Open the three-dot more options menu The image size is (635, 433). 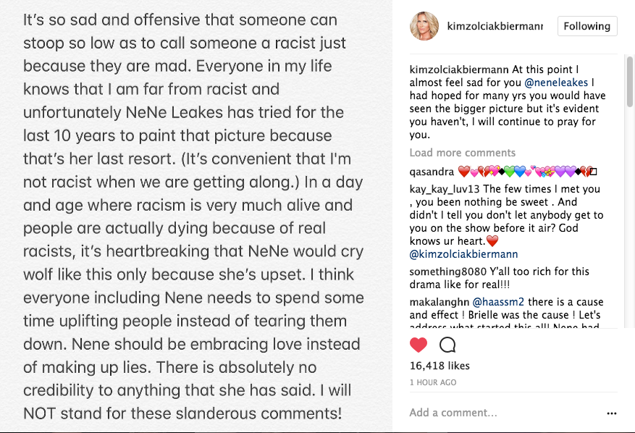[612, 413]
